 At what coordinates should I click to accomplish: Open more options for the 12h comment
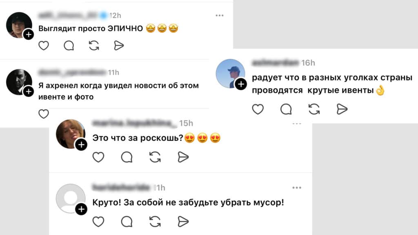pos(219,16)
